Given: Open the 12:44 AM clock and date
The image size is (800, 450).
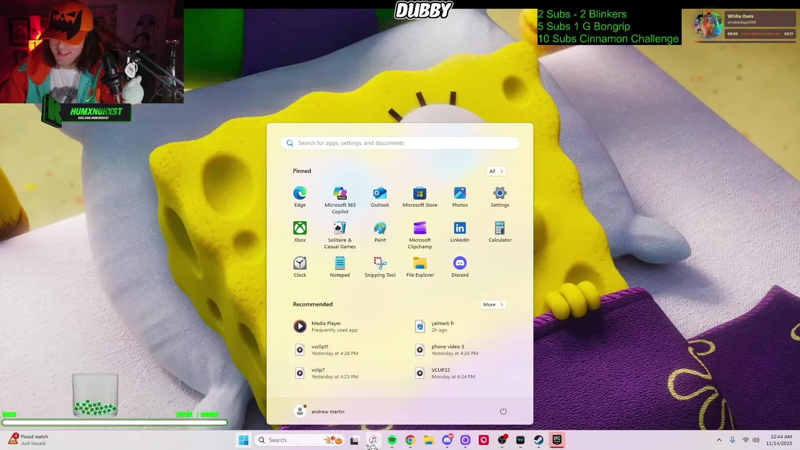Looking at the screenshot, I should pos(781,440).
